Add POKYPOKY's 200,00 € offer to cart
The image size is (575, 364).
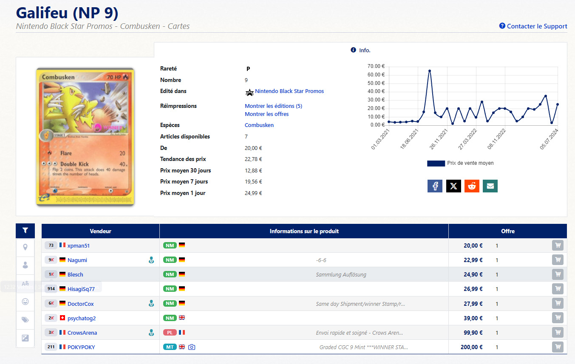(x=558, y=347)
